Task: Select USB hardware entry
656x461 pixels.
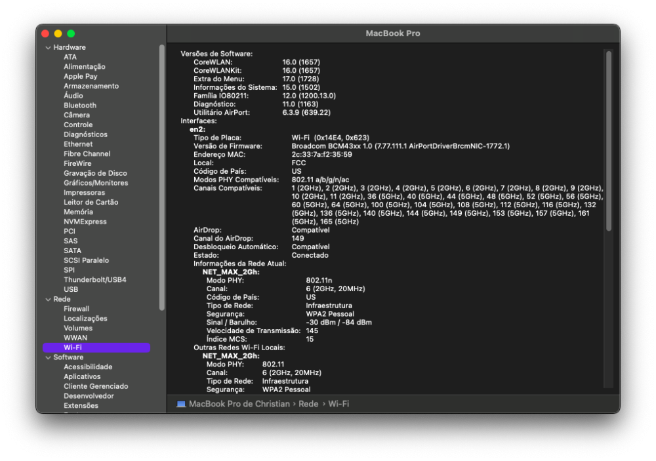Action: click(x=71, y=289)
